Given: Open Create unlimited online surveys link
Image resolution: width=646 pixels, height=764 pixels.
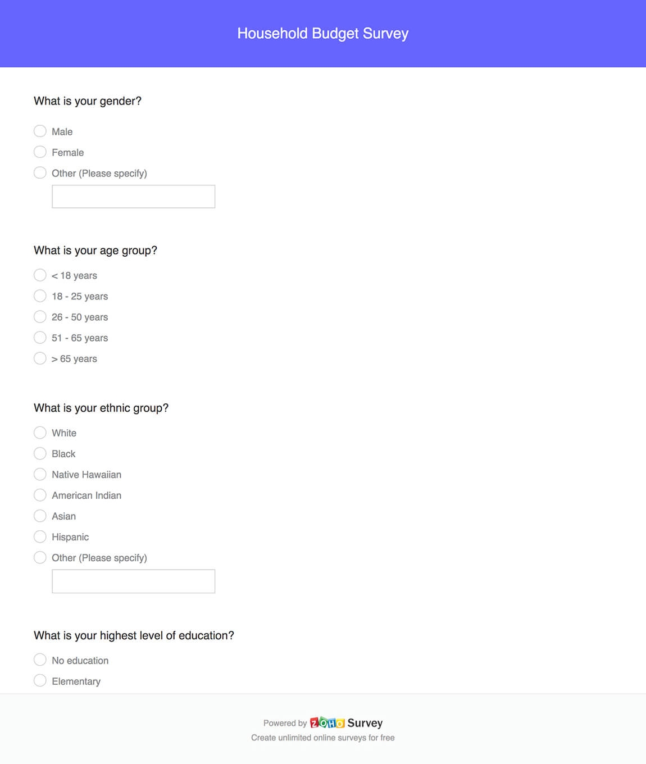Looking at the screenshot, I should 322,738.
